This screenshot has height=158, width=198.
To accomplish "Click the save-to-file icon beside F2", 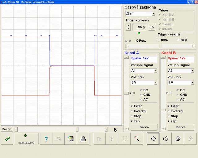I will (71, 139).
